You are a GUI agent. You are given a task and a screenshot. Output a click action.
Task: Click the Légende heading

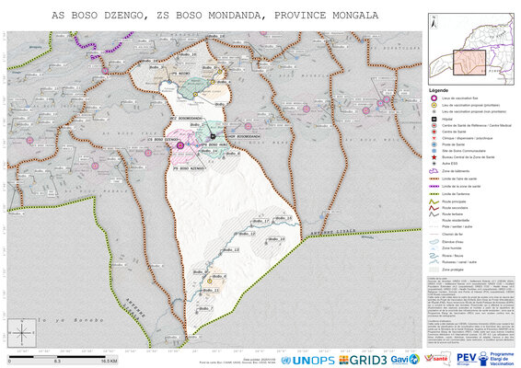point(438,90)
